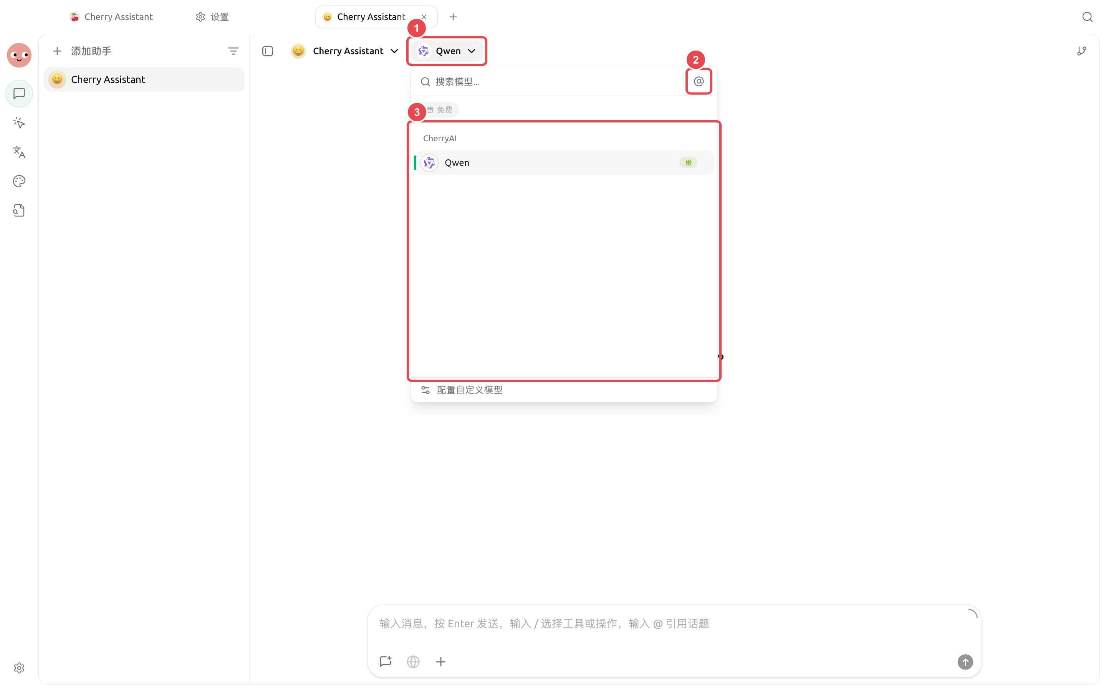Viewport: 1106px width, 691px height.
Task: Focus the message input box
Action: pos(674,624)
